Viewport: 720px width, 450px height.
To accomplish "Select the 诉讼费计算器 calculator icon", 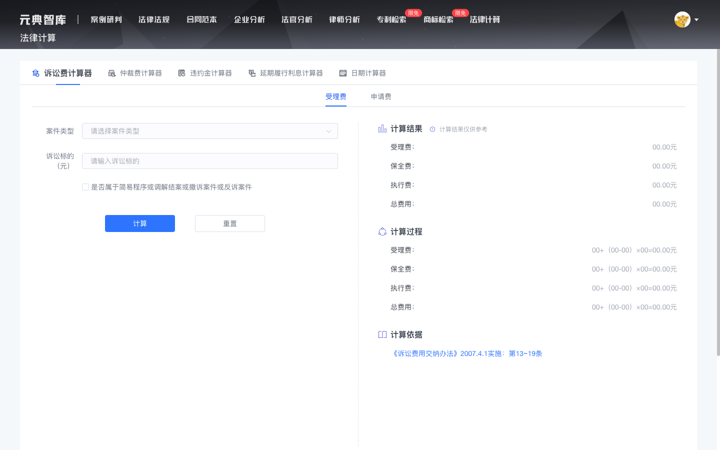I will point(35,72).
